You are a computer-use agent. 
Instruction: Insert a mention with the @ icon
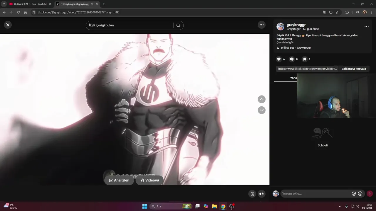tap(354, 194)
